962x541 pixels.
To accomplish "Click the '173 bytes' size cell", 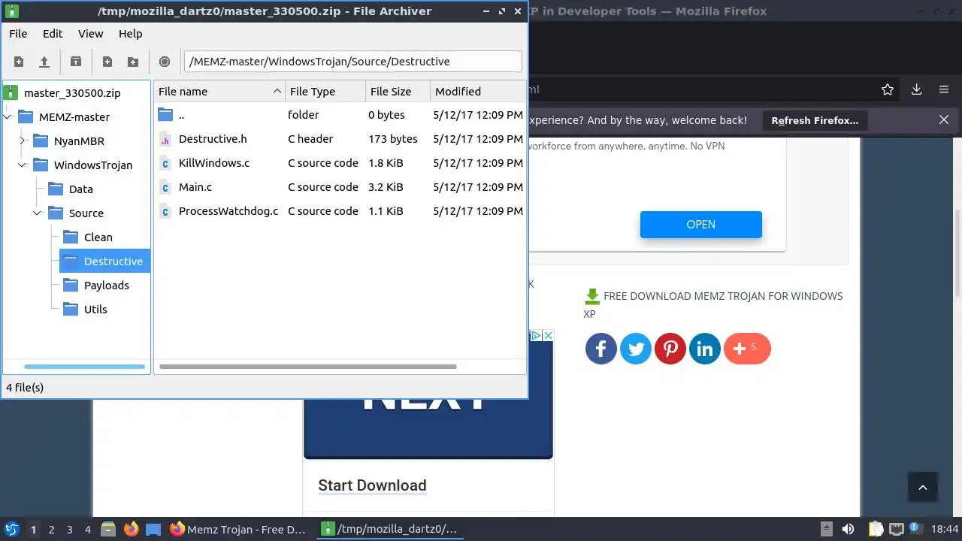I will (x=393, y=139).
